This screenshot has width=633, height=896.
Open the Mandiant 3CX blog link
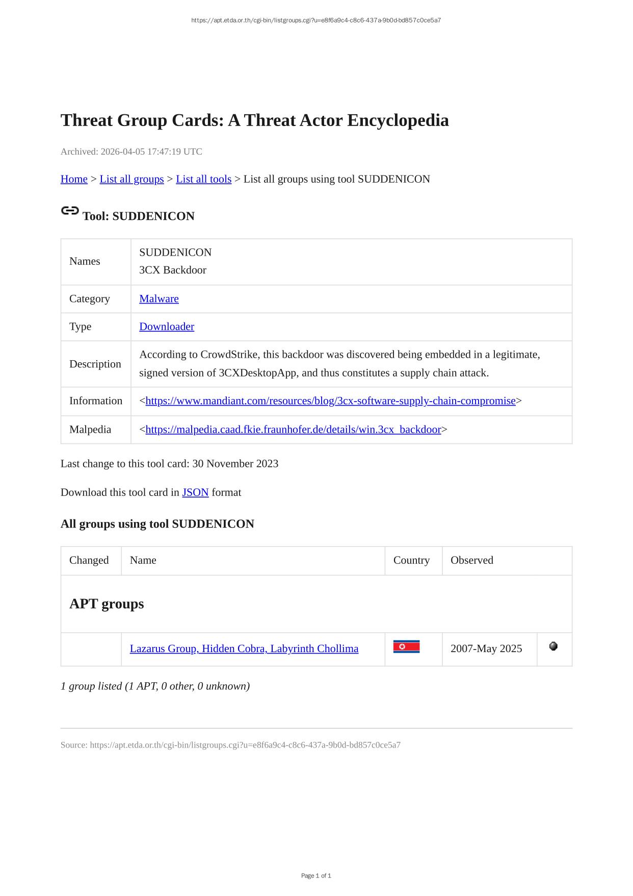tap(330, 401)
